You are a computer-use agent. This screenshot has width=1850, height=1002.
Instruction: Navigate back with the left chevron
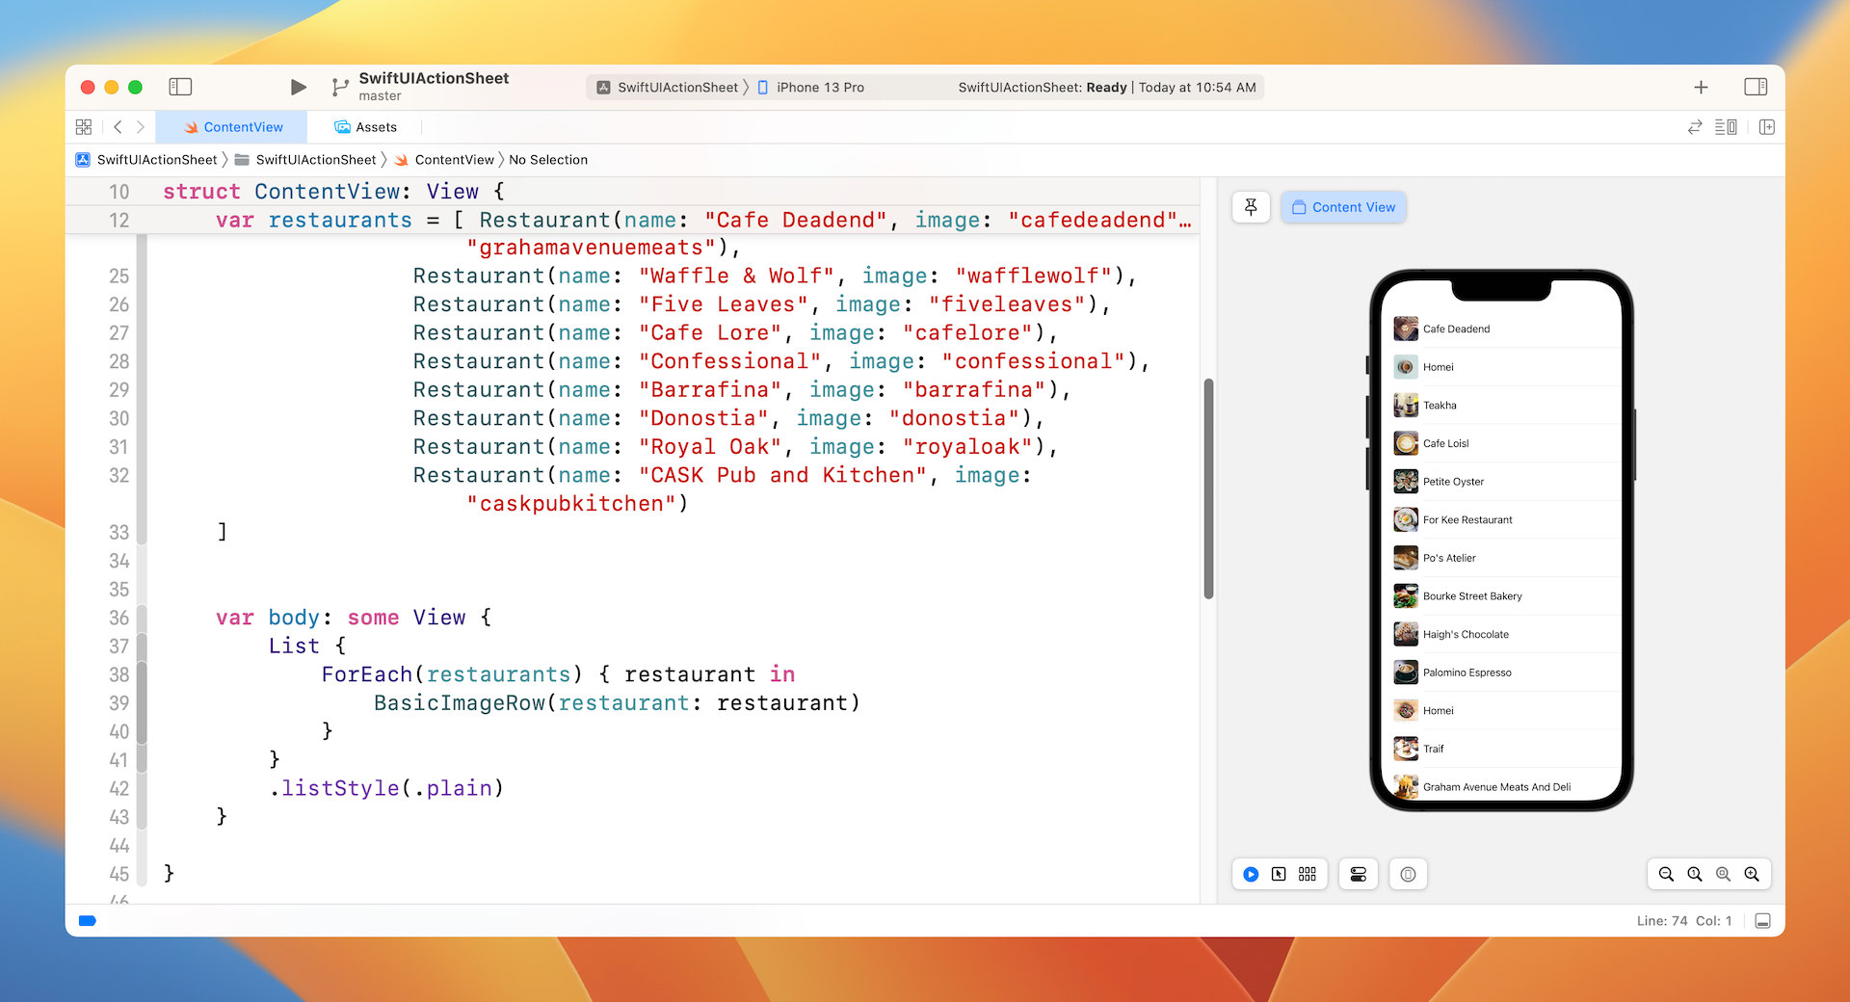coord(117,126)
